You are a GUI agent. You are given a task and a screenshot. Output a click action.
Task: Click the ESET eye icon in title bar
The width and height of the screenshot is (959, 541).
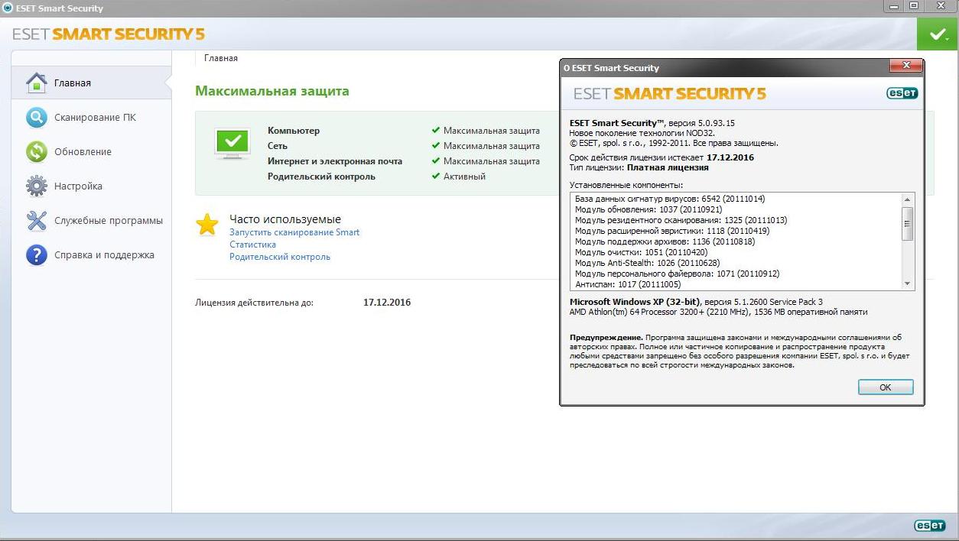7,8
